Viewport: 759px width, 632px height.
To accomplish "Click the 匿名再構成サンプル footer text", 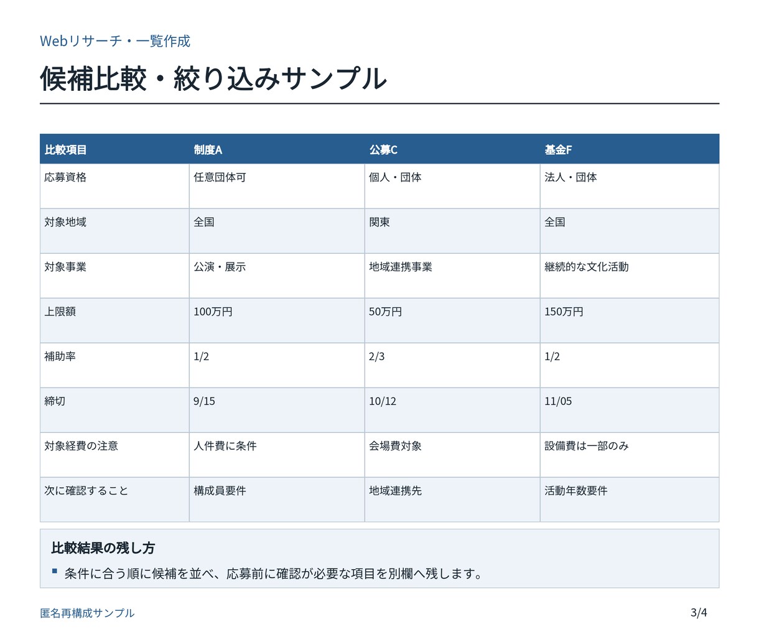I will tap(87, 613).
